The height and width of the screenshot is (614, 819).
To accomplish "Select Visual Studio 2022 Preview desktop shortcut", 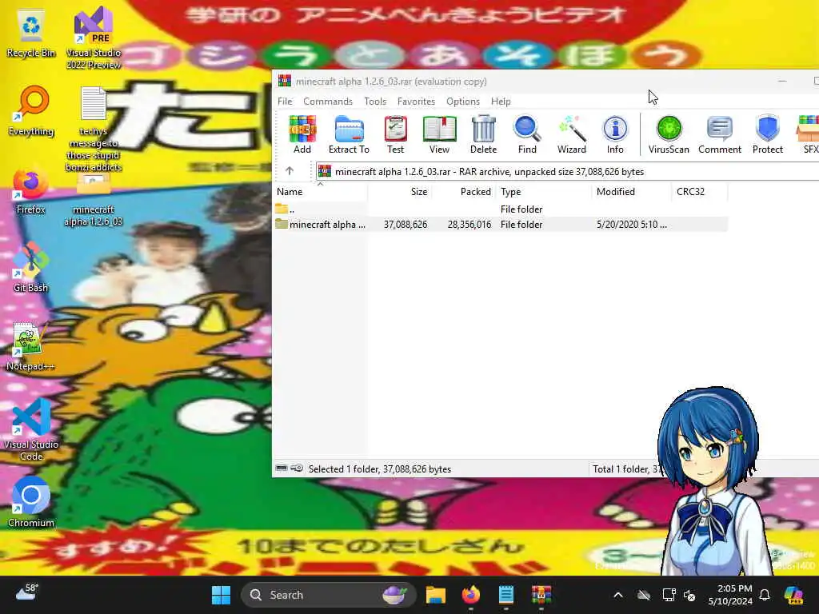I will (94, 38).
